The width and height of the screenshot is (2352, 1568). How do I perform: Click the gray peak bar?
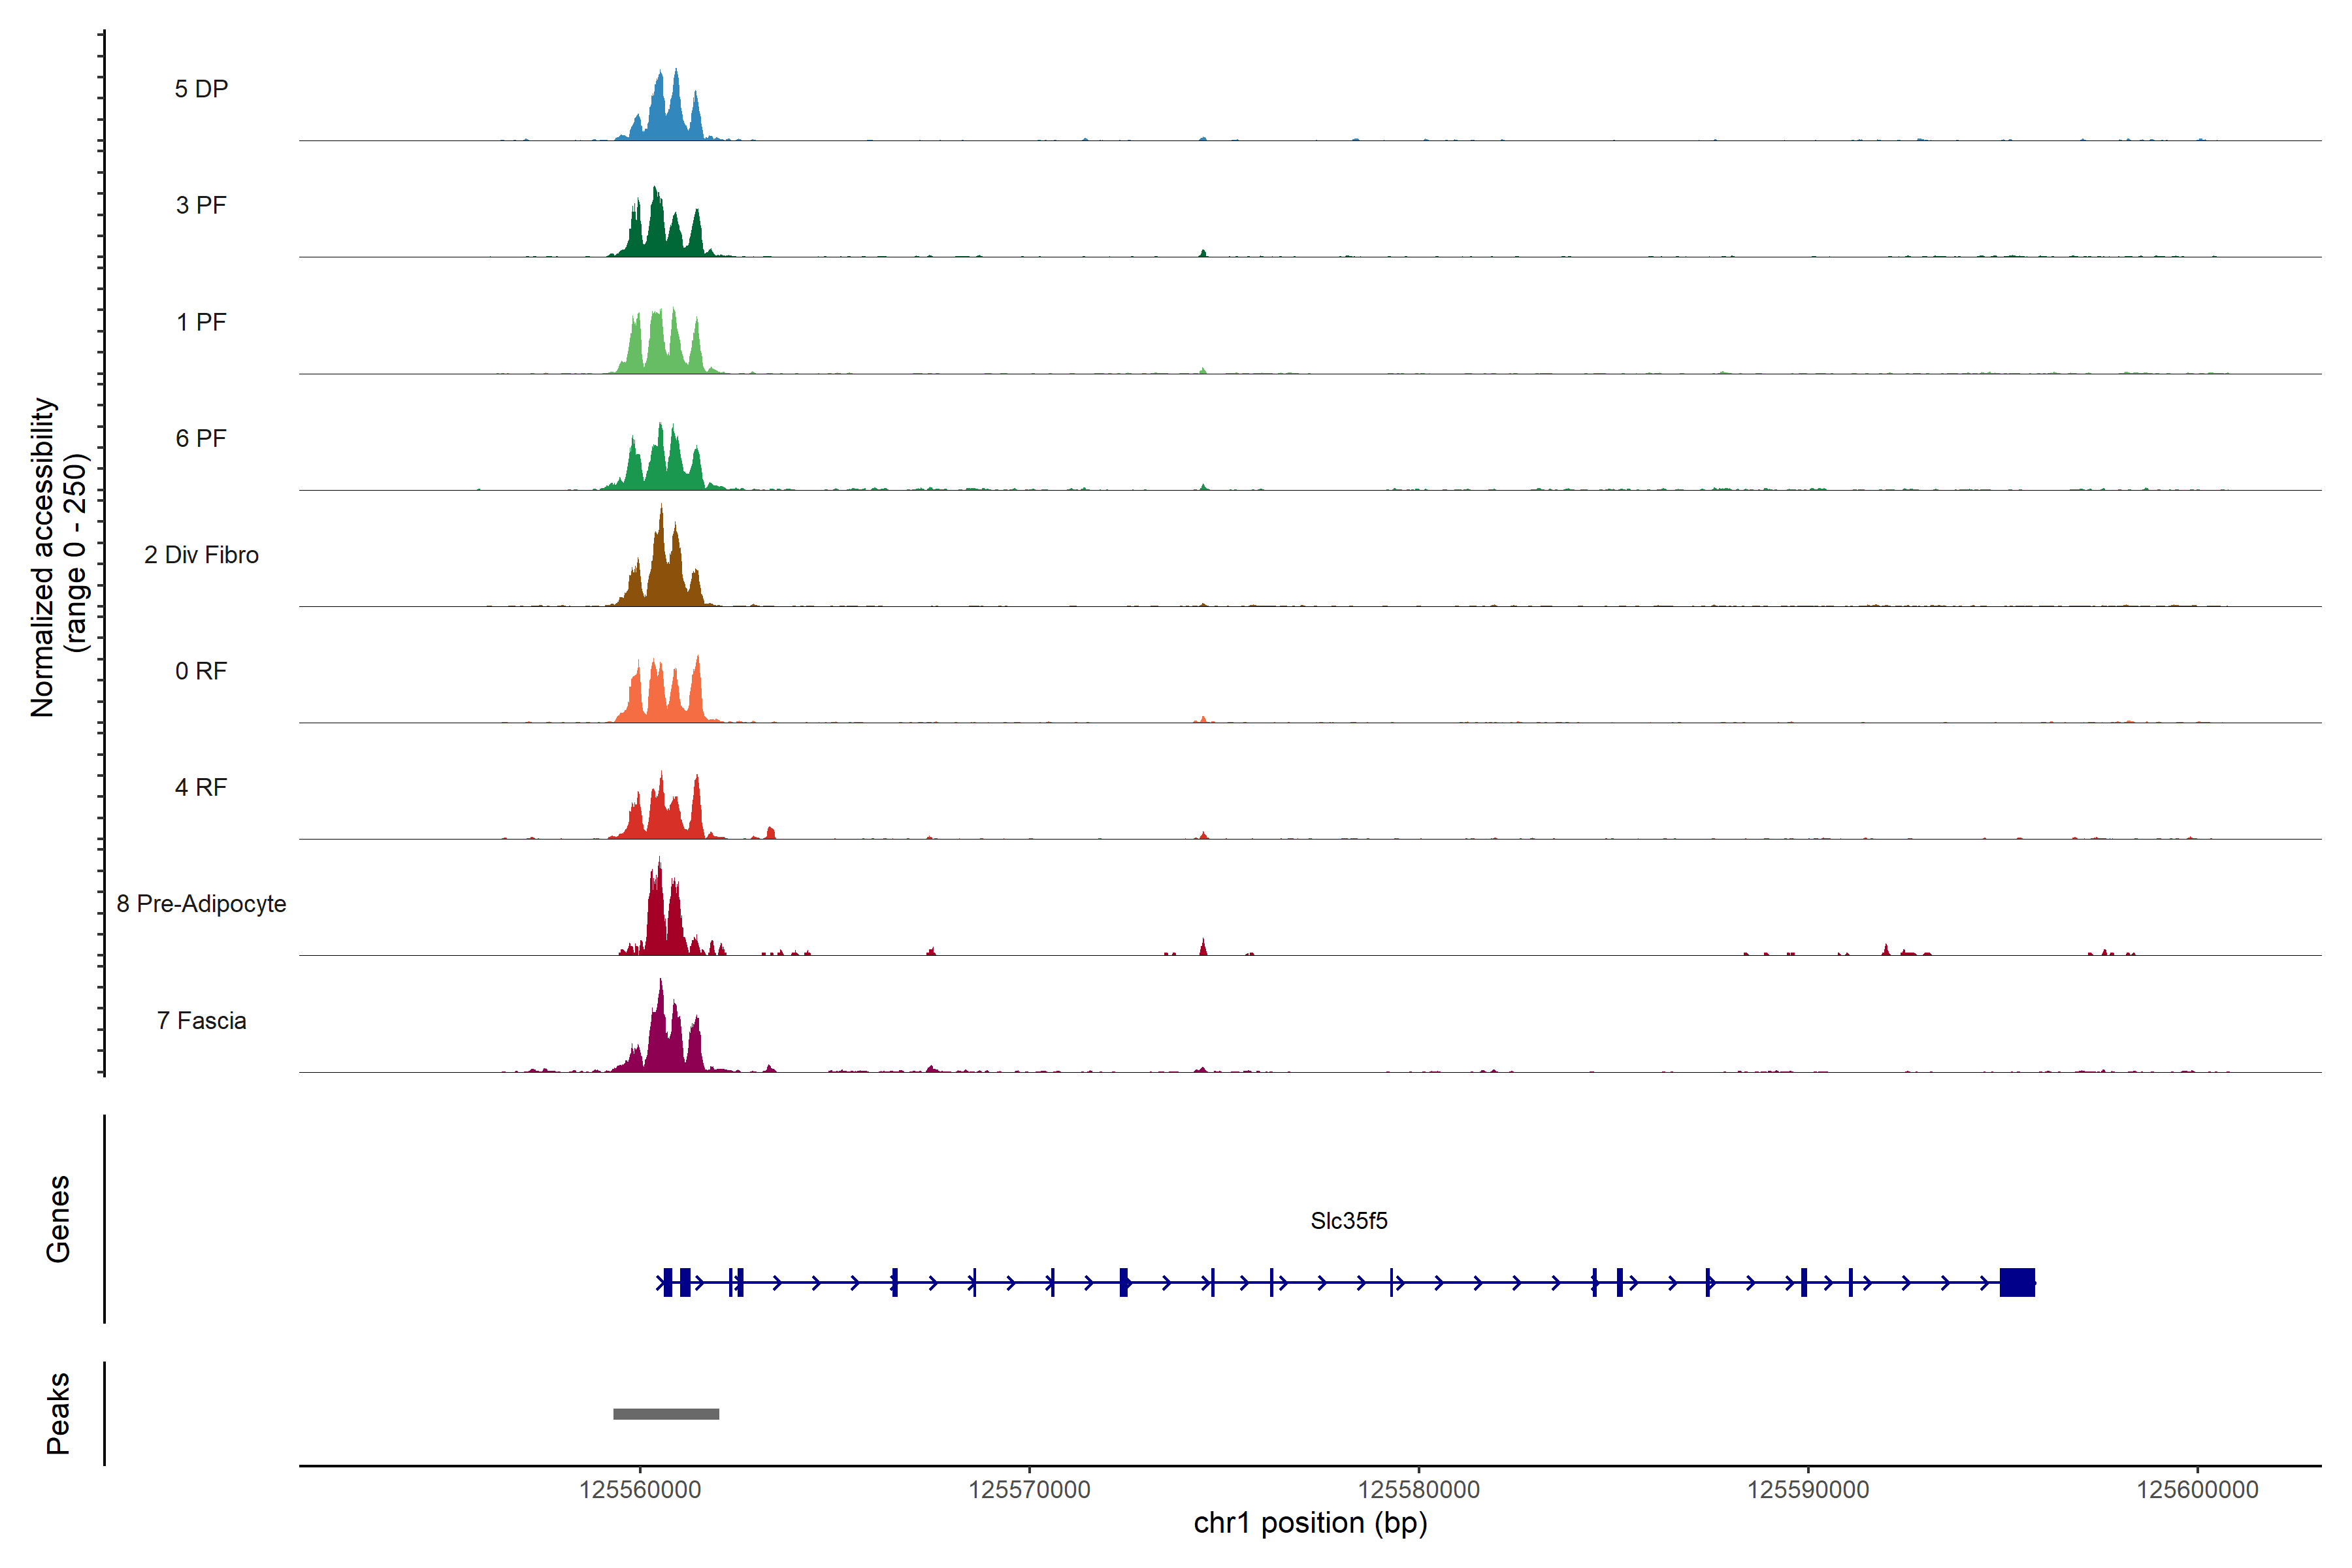[666, 1414]
